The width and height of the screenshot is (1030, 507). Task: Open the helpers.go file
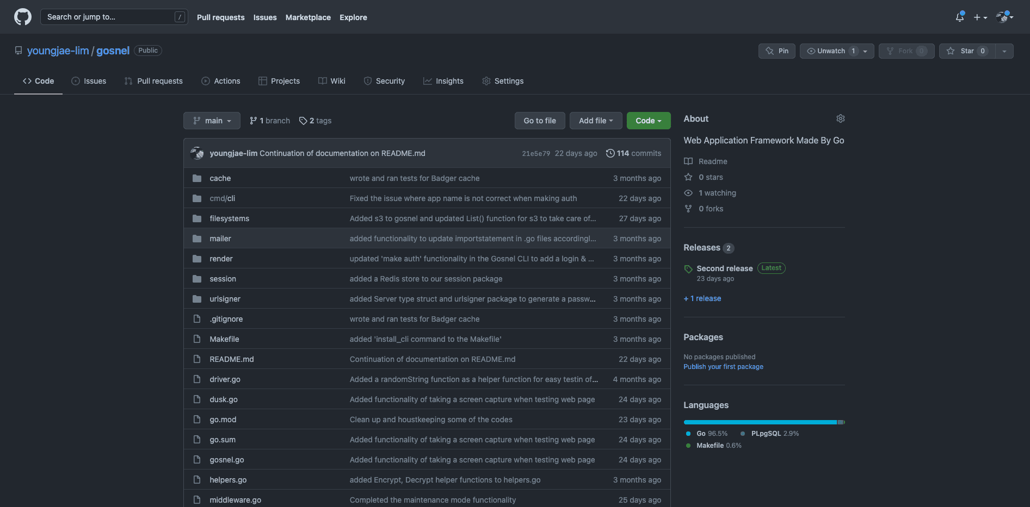(228, 480)
